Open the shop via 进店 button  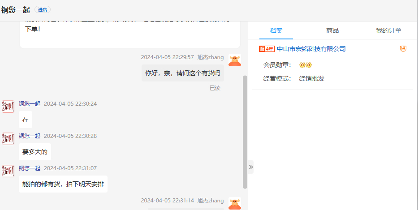point(43,9)
